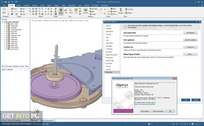Click the Contact Us button
The width and height of the screenshot is (204, 126).
[x=190, y=47]
